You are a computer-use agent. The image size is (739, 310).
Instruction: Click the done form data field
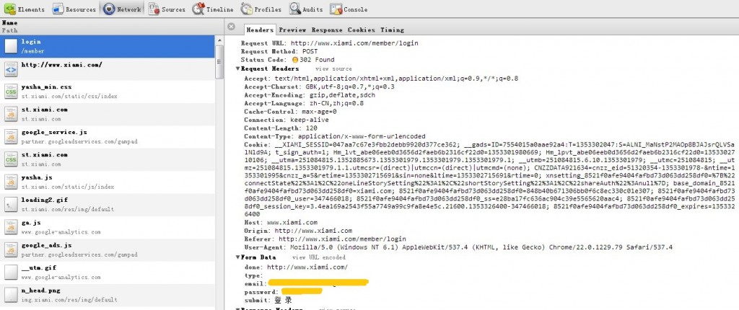[296, 267]
